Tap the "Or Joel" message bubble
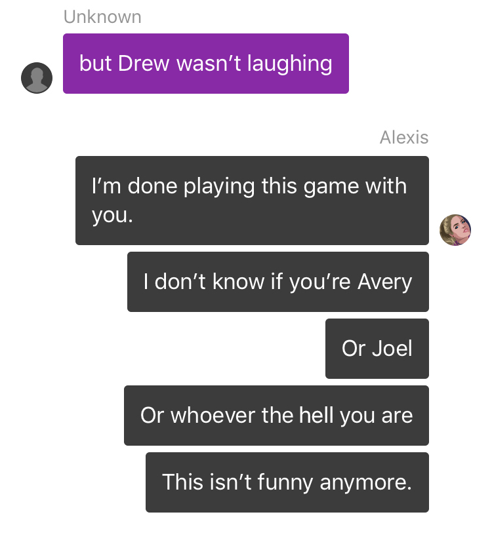492x544 pixels. [x=377, y=349]
